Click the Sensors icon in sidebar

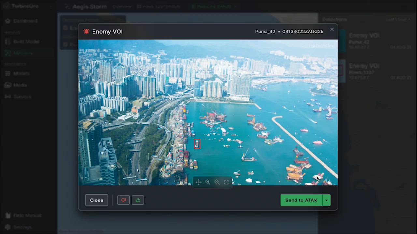pos(8,97)
